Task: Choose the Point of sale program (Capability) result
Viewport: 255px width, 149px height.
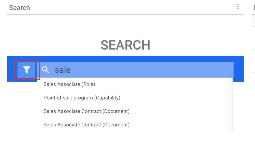Action: click(82, 98)
